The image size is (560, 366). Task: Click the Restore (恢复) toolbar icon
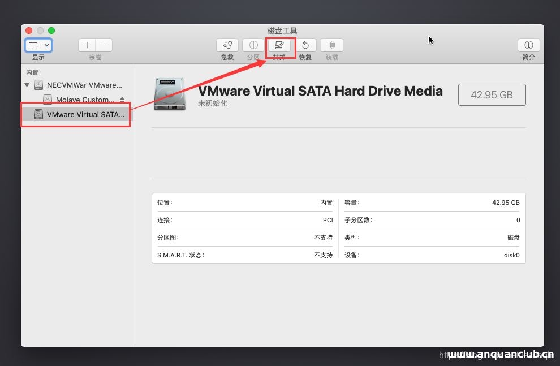305,45
